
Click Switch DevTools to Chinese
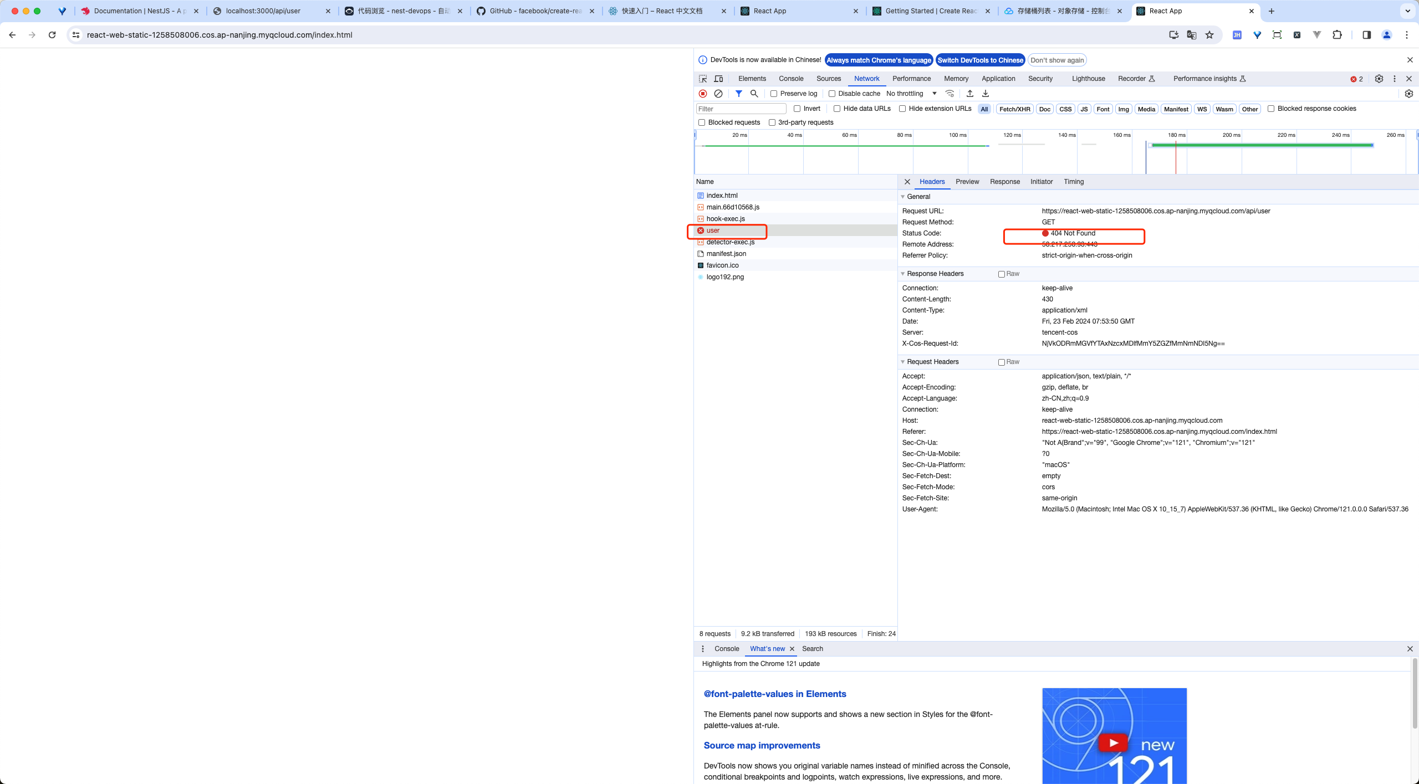(x=981, y=60)
